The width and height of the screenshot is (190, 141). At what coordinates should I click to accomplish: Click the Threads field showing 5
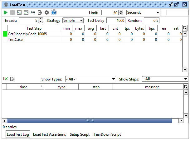(29, 20)
